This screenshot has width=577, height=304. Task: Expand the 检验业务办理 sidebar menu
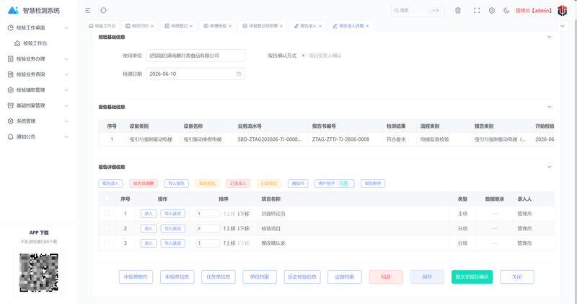click(38, 59)
